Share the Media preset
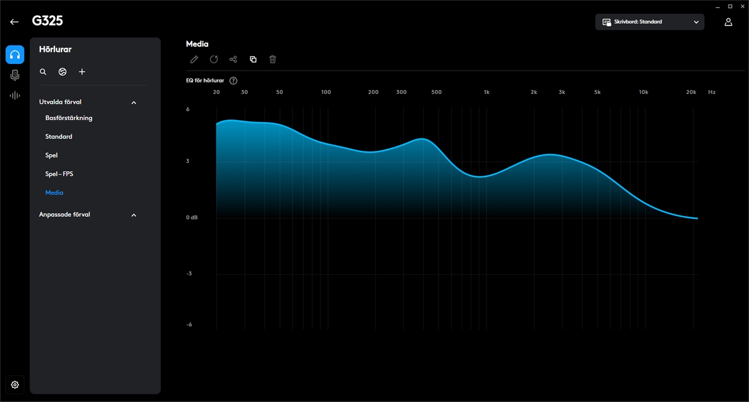This screenshot has width=749, height=402. (233, 59)
